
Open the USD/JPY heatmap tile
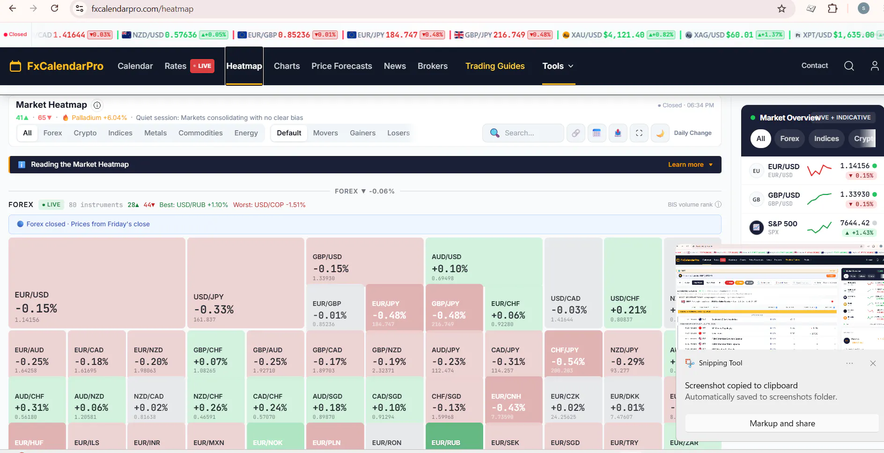[246, 283]
